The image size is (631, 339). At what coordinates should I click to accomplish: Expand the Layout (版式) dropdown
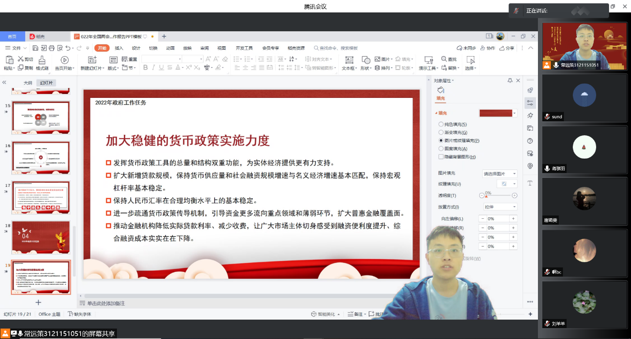[114, 68]
